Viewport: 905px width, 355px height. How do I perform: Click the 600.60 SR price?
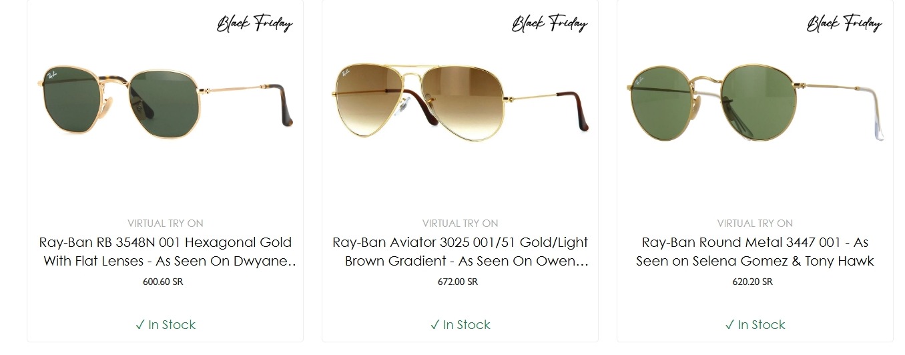(163, 282)
